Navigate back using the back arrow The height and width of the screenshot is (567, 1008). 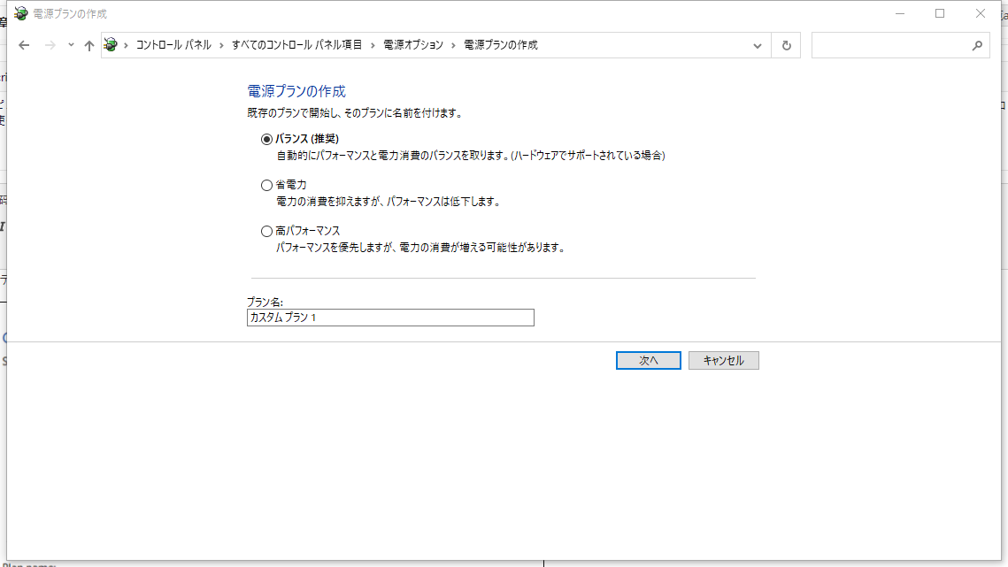[24, 44]
